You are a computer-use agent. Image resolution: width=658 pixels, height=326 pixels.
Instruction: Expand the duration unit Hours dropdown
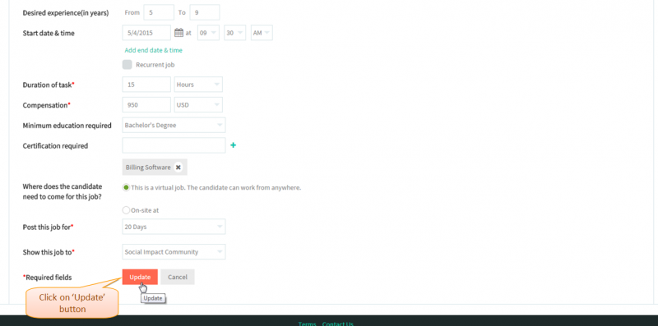[198, 85]
